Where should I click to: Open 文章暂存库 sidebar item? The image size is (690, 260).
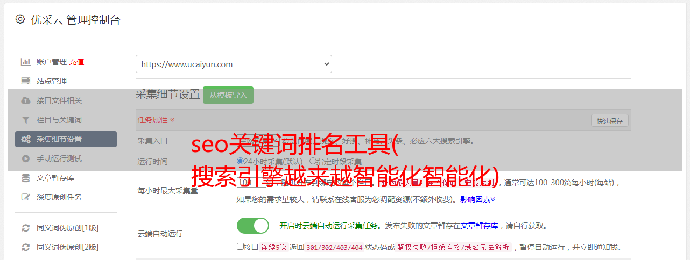pos(55,178)
